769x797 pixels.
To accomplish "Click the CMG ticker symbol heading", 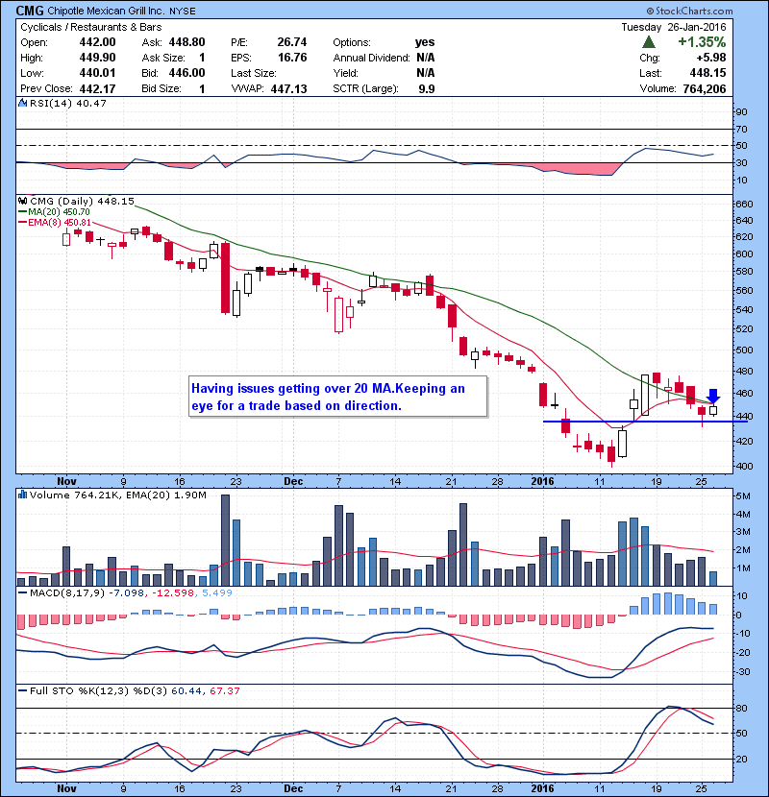I will point(30,11).
